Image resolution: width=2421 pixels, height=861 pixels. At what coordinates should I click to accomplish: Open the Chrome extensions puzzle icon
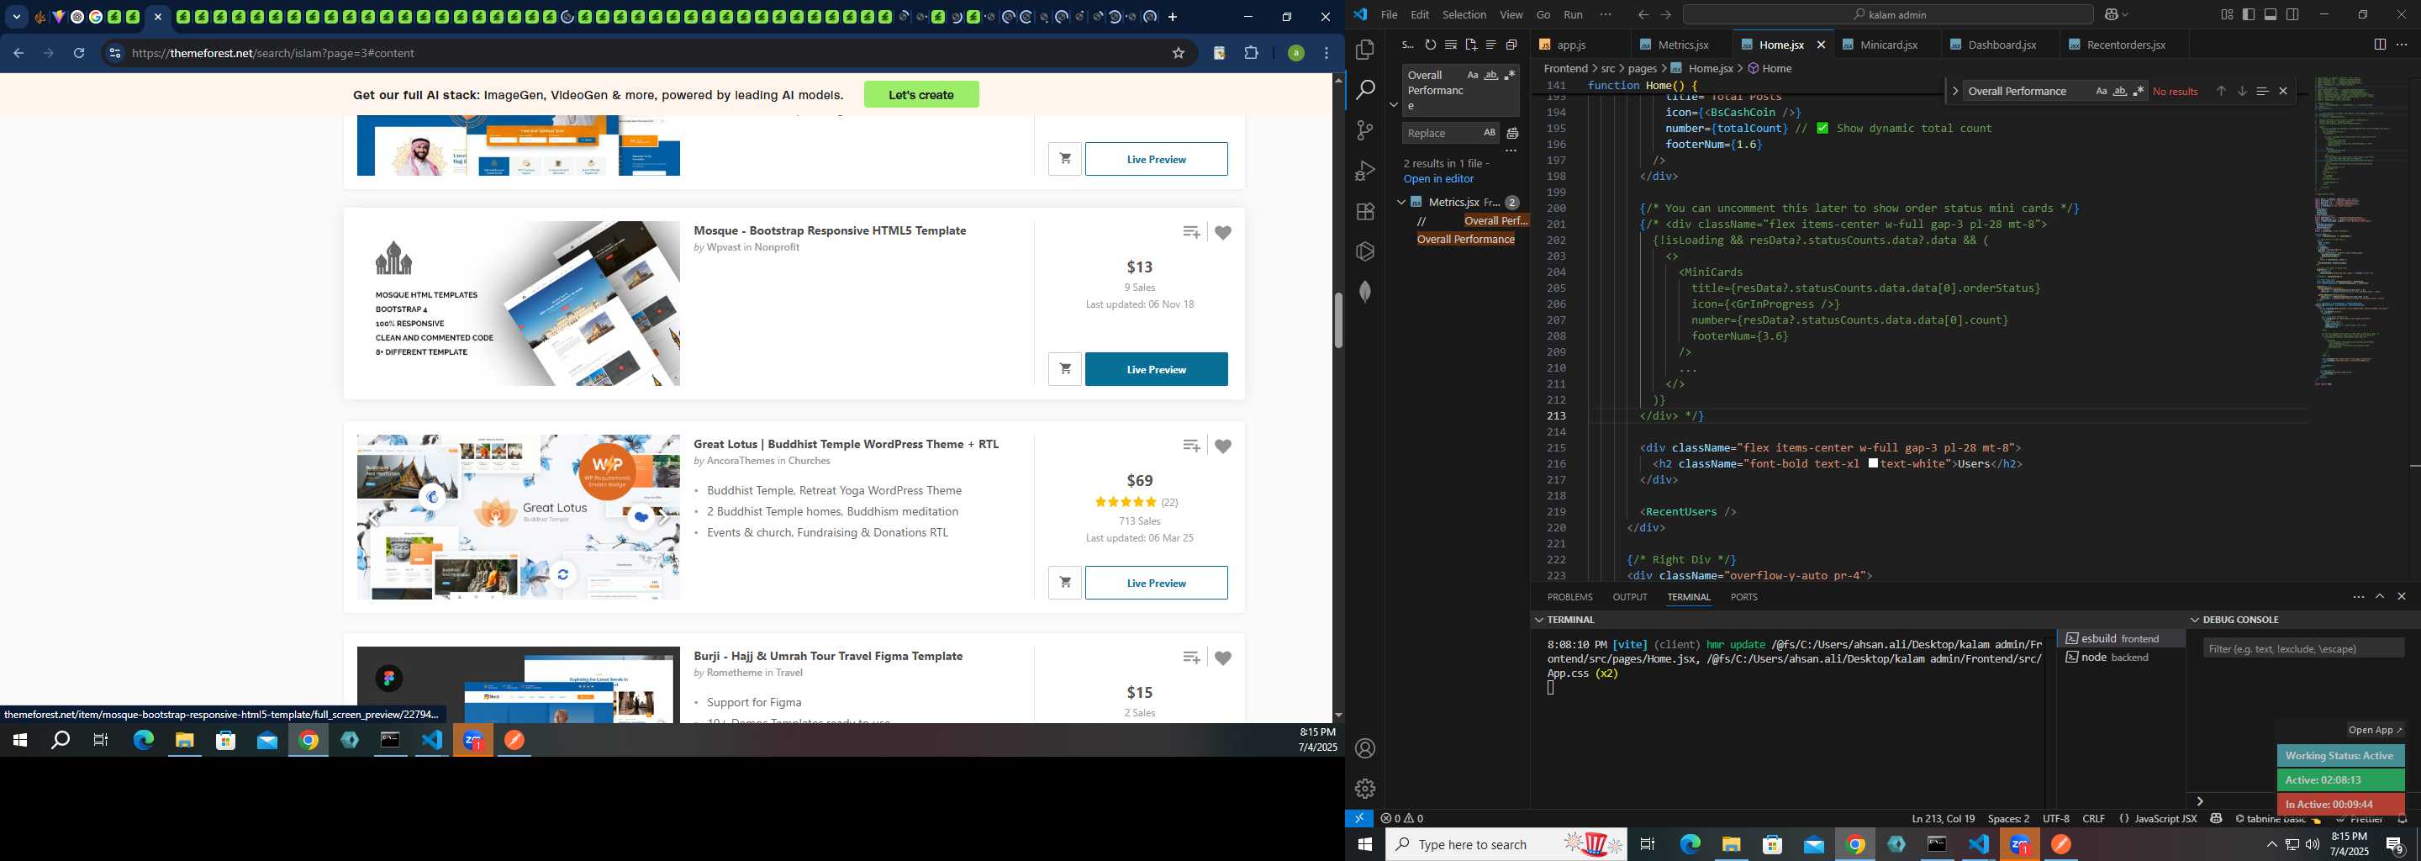(1251, 54)
